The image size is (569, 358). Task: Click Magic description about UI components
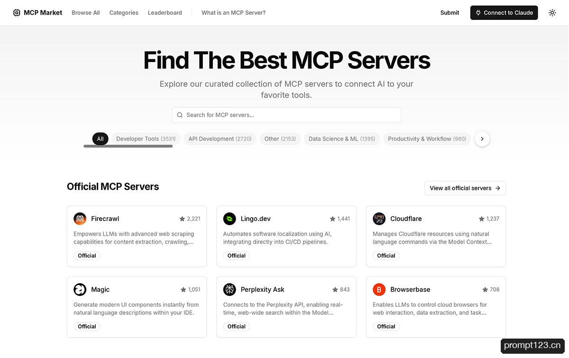(x=136, y=309)
